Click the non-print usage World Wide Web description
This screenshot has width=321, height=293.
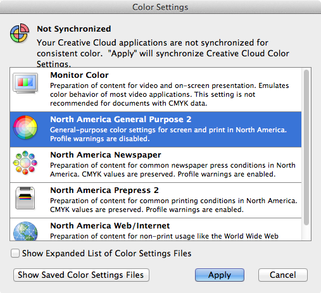[x=164, y=236]
